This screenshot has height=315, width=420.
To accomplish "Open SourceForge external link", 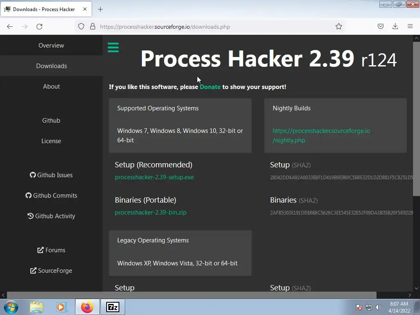I will click(x=51, y=271).
